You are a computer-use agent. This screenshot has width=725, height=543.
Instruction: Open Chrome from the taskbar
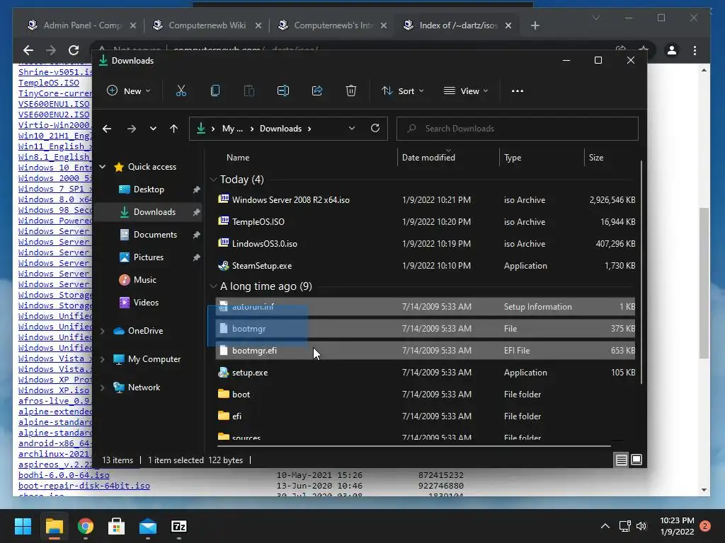(86, 526)
